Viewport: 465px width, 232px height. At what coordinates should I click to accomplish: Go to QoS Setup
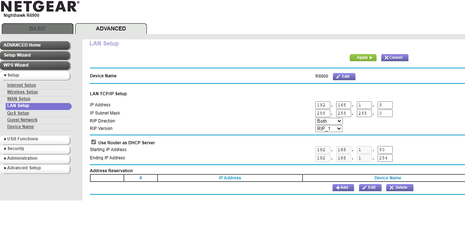[x=18, y=113]
